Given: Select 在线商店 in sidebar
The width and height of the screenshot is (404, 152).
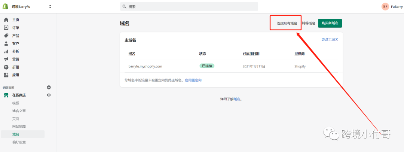Looking at the screenshot, I should [19, 95].
